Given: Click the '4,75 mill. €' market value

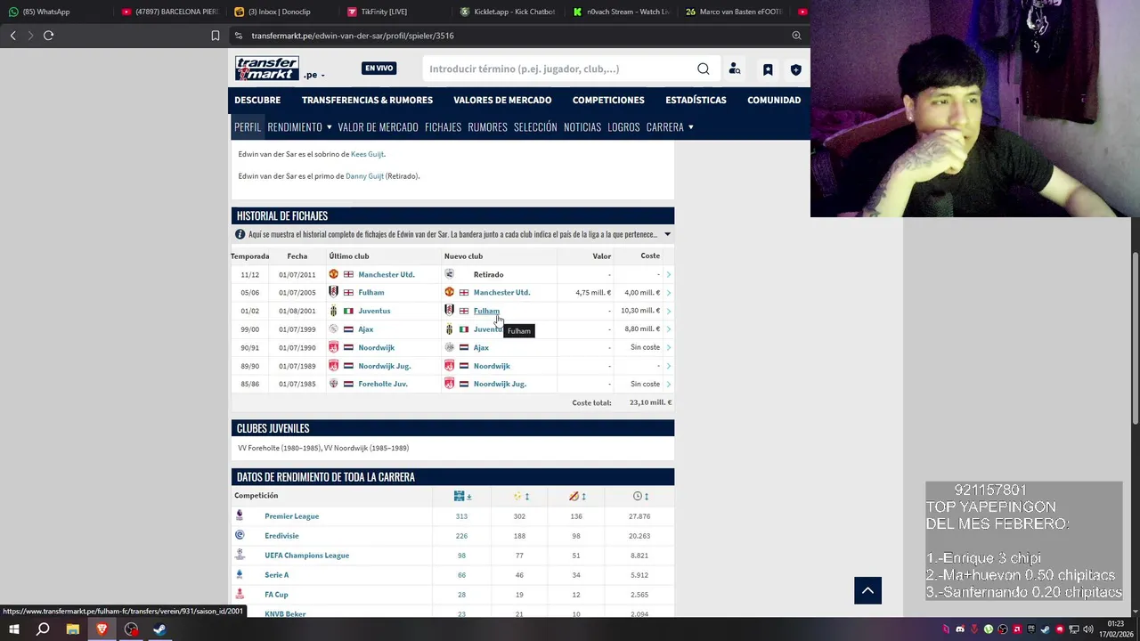Looking at the screenshot, I should [593, 292].
